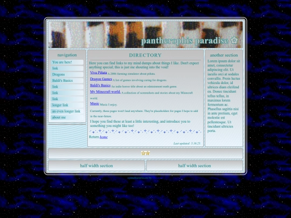This screenshot has height=218, width=291.
Task: Open the Dragons navigation link
Action: point(67,74)
